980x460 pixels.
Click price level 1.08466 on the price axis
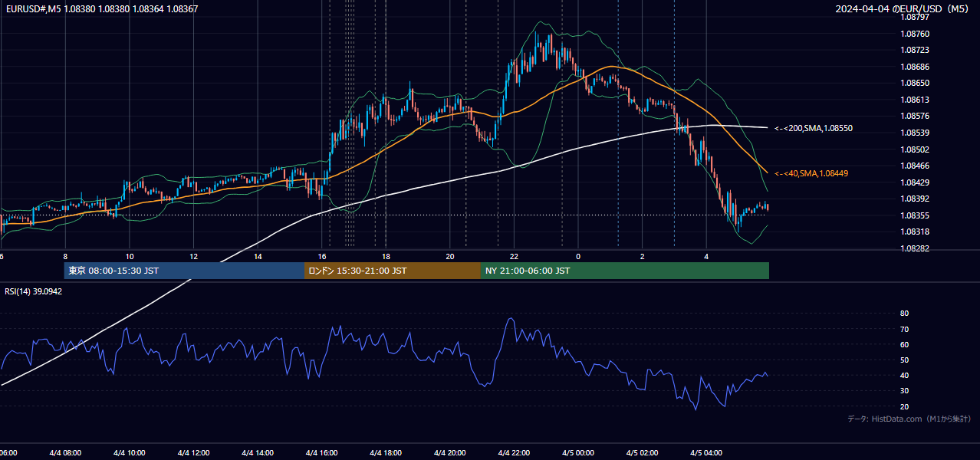914,166
